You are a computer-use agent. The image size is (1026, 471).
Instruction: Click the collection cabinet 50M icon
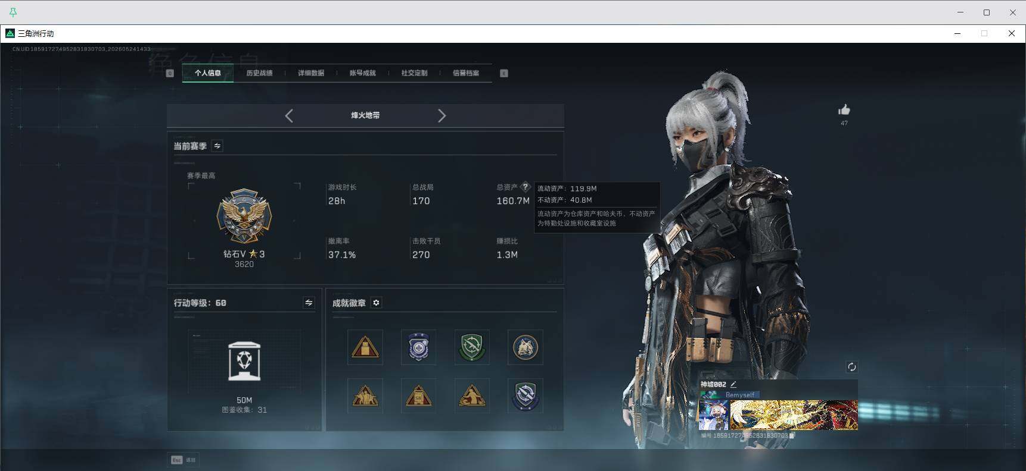click(244, 361)
